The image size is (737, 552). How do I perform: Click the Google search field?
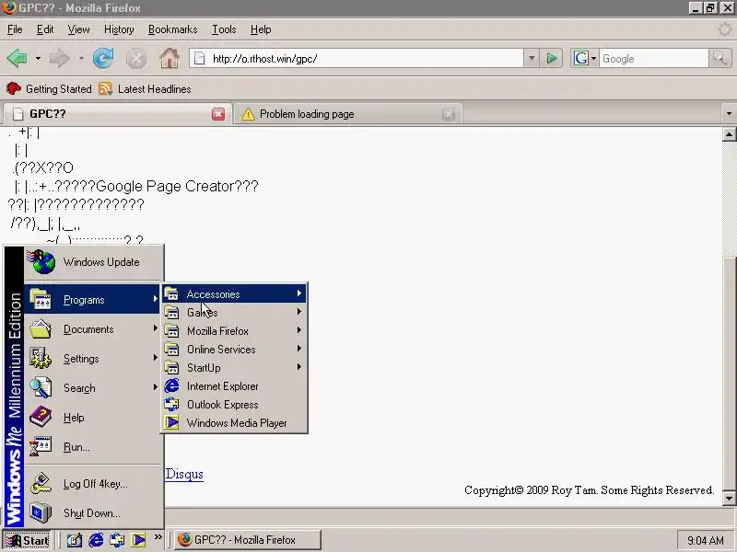(x=653, y=59)
